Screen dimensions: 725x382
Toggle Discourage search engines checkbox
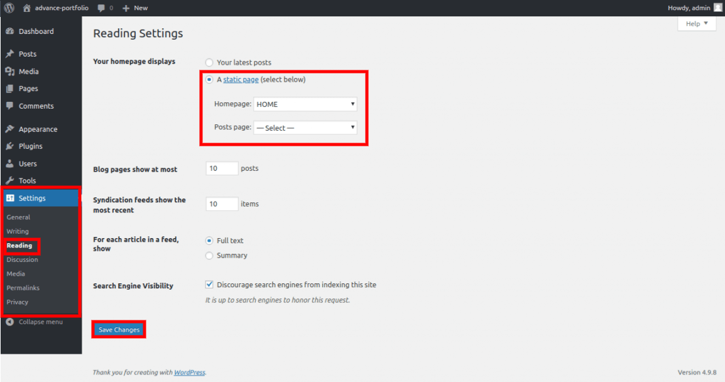tap(209, 285)
